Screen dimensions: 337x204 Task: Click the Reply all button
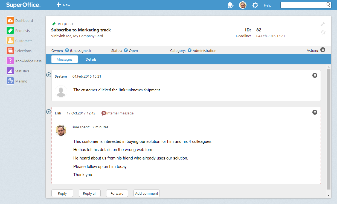(89, 193)
